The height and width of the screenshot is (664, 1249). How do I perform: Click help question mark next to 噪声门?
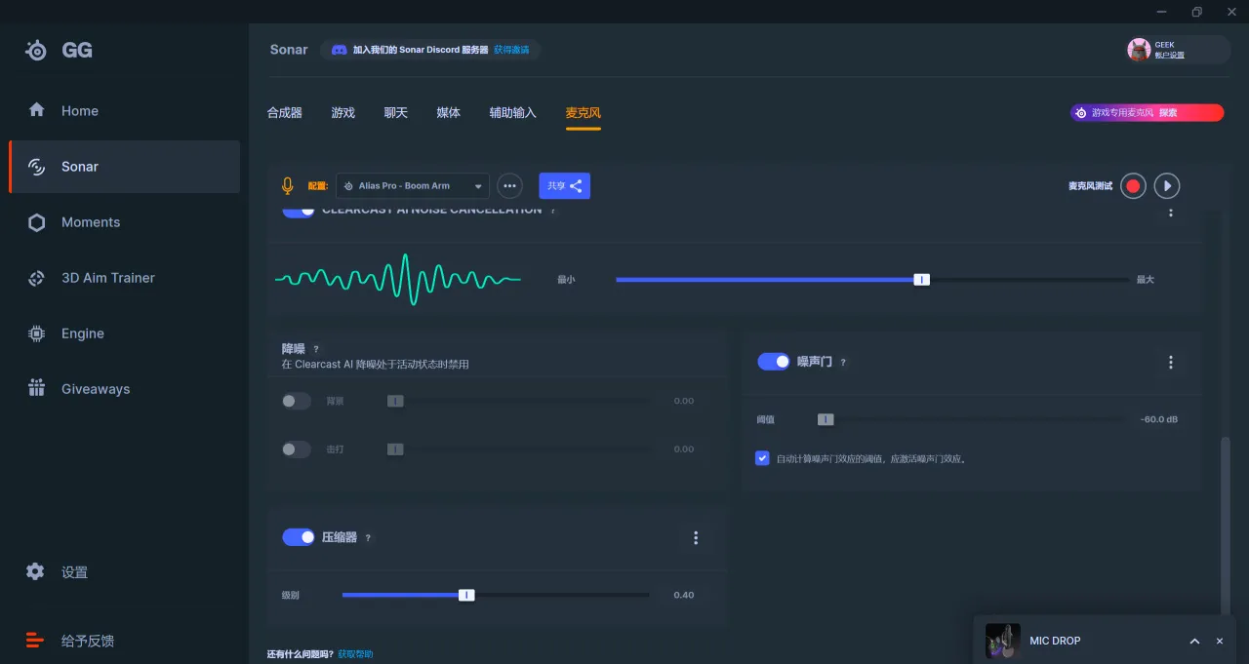point(843,362)
